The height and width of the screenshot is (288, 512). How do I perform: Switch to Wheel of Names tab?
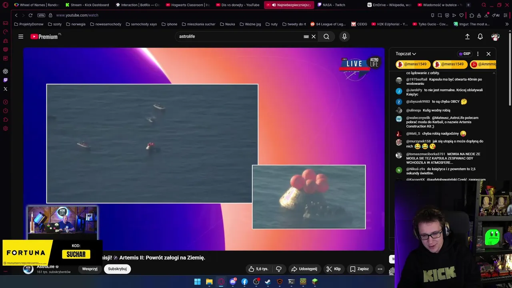[x=36, y=5]
